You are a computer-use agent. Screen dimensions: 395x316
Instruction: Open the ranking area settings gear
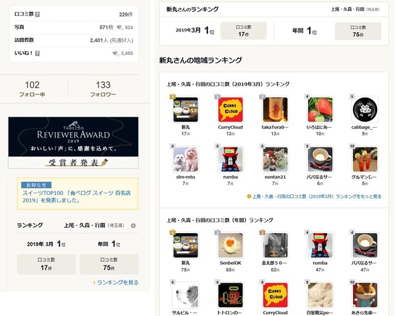133,225
